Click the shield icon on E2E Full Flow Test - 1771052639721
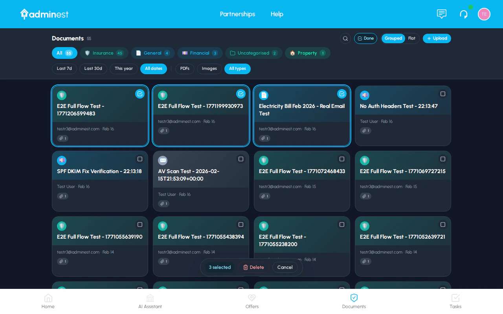 365,226
